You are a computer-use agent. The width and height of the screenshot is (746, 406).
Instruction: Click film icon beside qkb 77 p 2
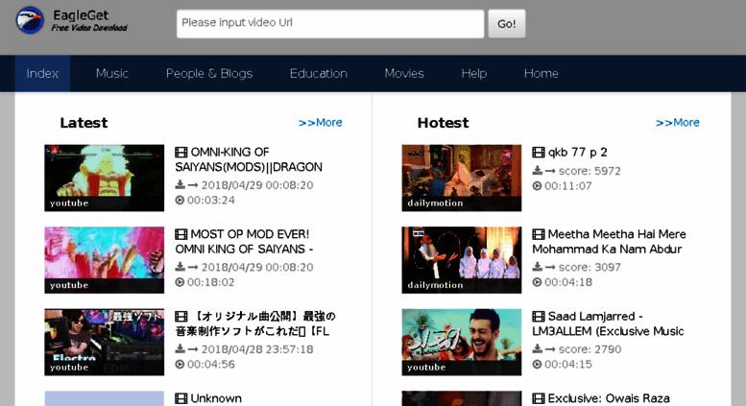(539, 153)
